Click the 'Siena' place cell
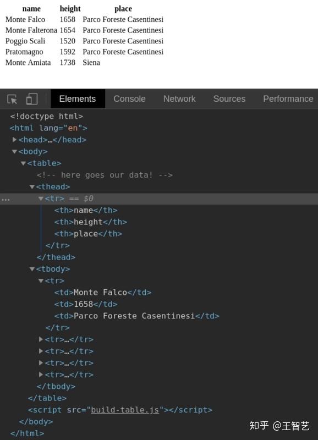 tap(91, 62)
